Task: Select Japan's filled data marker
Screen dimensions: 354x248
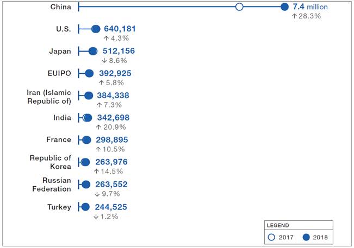Action: coord(93,51)
